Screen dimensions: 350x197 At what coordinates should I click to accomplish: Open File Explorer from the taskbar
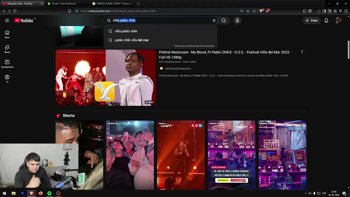point(14,193)
